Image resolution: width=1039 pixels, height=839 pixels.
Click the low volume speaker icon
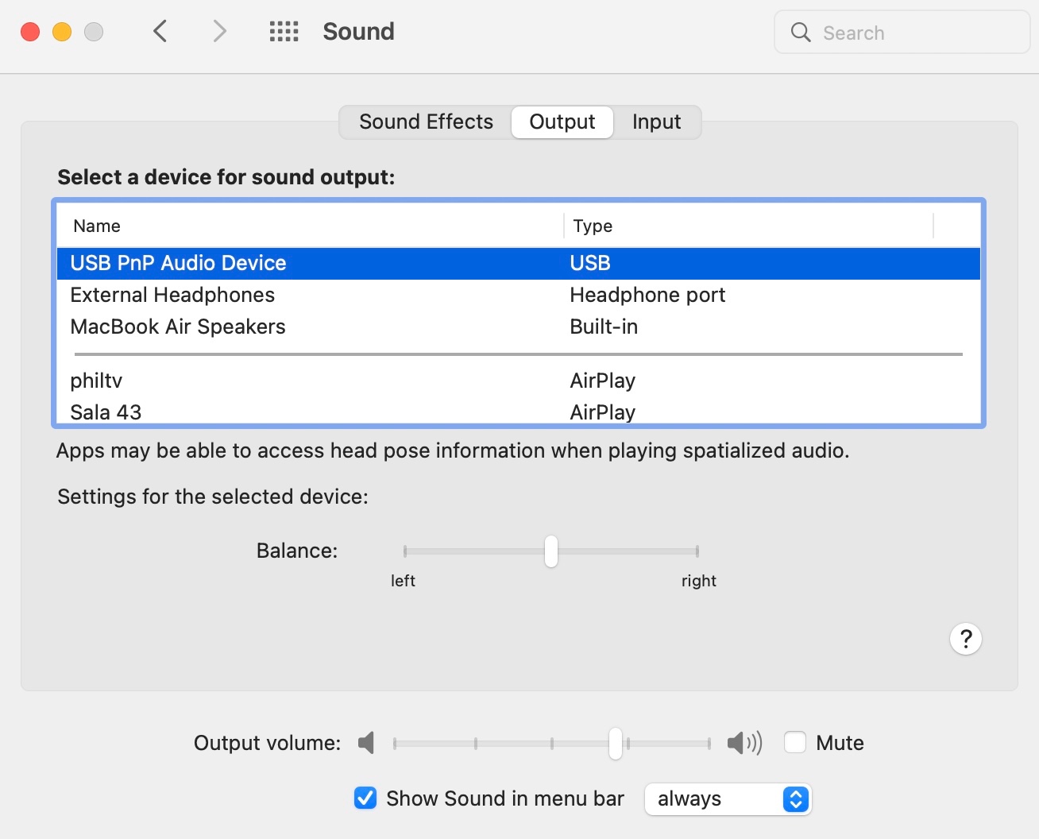click(366, 744)
